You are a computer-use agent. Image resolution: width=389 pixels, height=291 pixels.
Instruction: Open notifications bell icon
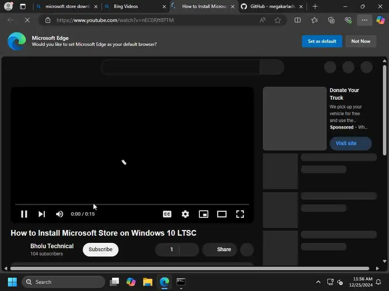click(x=379, y=282)
